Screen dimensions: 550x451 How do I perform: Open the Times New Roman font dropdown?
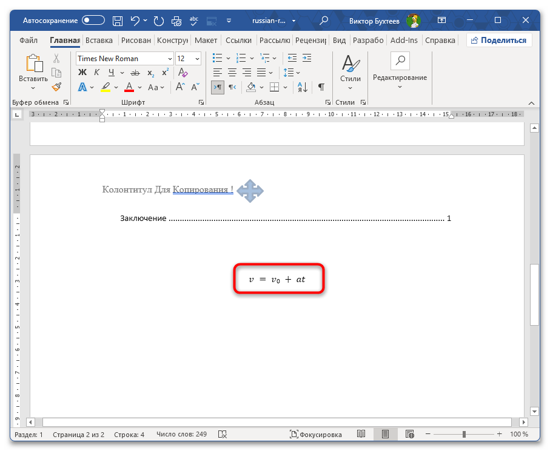click(170, 59)
